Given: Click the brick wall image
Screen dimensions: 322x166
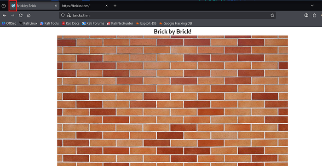Looking at the screenshot, I should point(172,101).
